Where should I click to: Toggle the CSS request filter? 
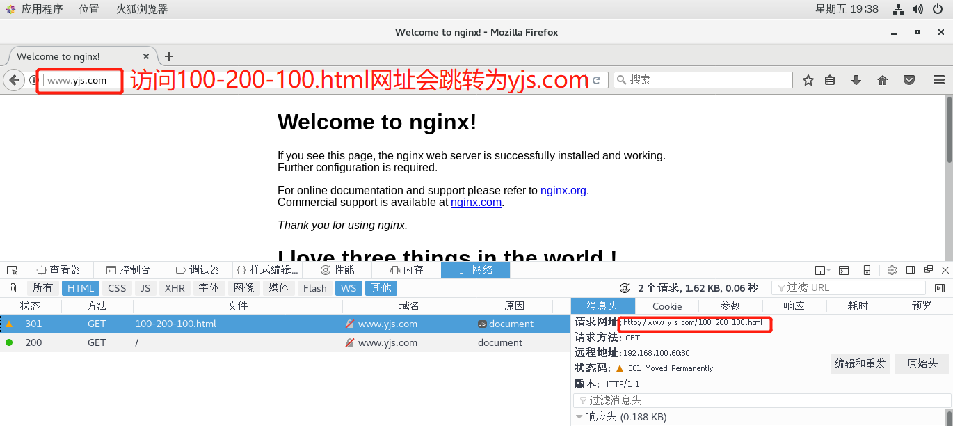[117, 288]
